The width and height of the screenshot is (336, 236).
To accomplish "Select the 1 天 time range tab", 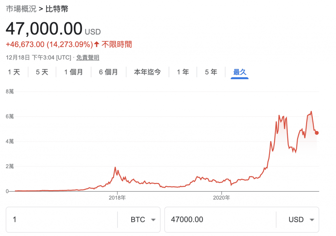I will (x=14, y=72).
